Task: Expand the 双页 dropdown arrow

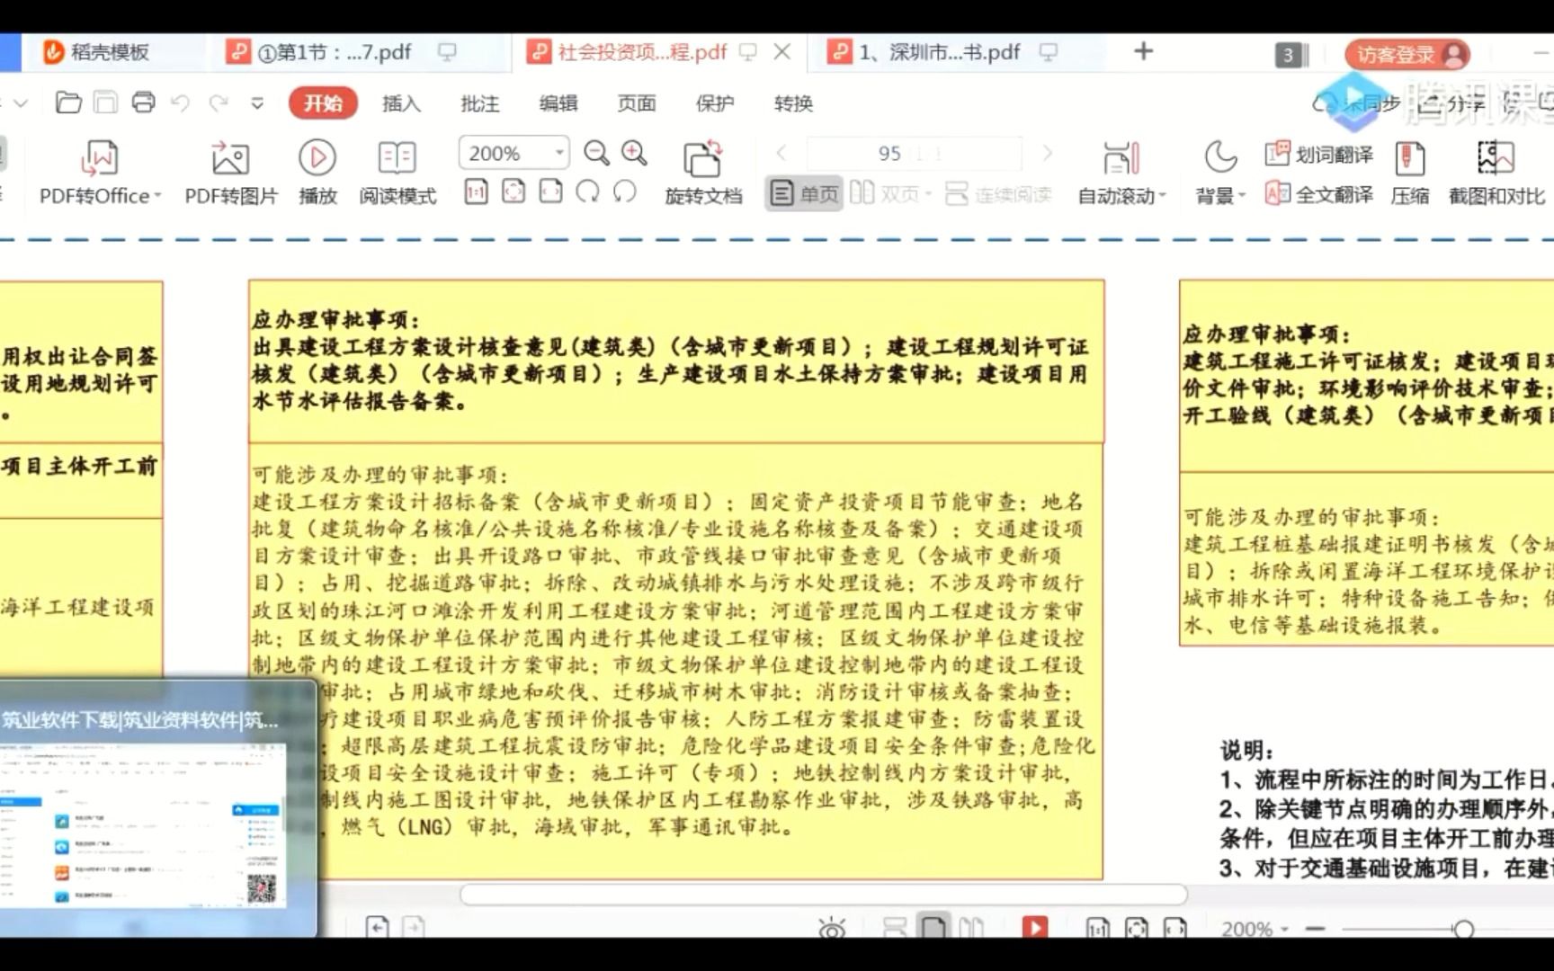Action: pos(927,194)
